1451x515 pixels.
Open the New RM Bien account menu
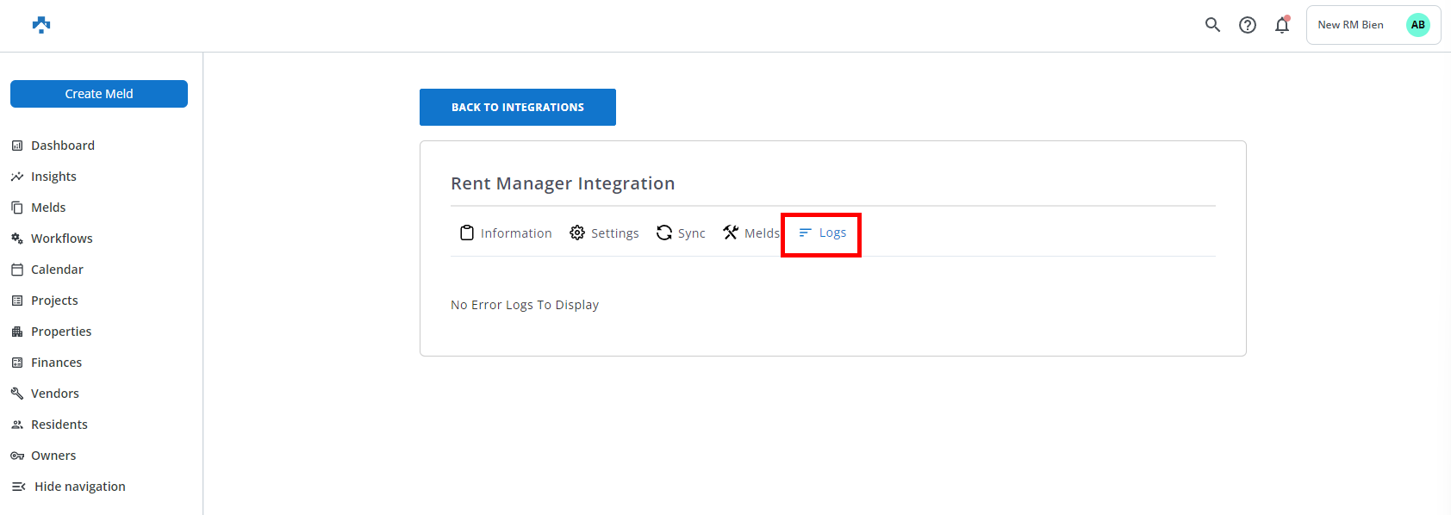[1350, 25]
